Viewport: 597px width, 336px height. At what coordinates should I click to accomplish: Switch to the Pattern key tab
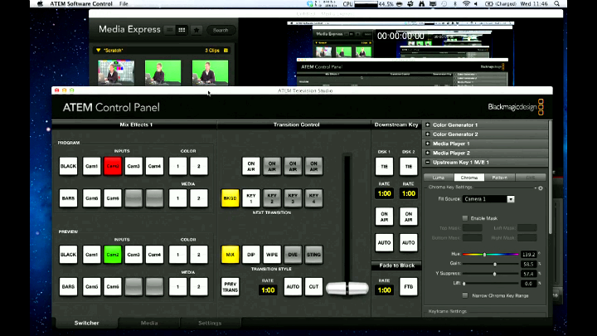[499, 178]
